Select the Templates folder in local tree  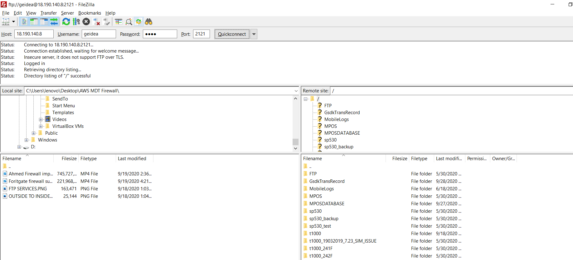(x=63, y=113)
